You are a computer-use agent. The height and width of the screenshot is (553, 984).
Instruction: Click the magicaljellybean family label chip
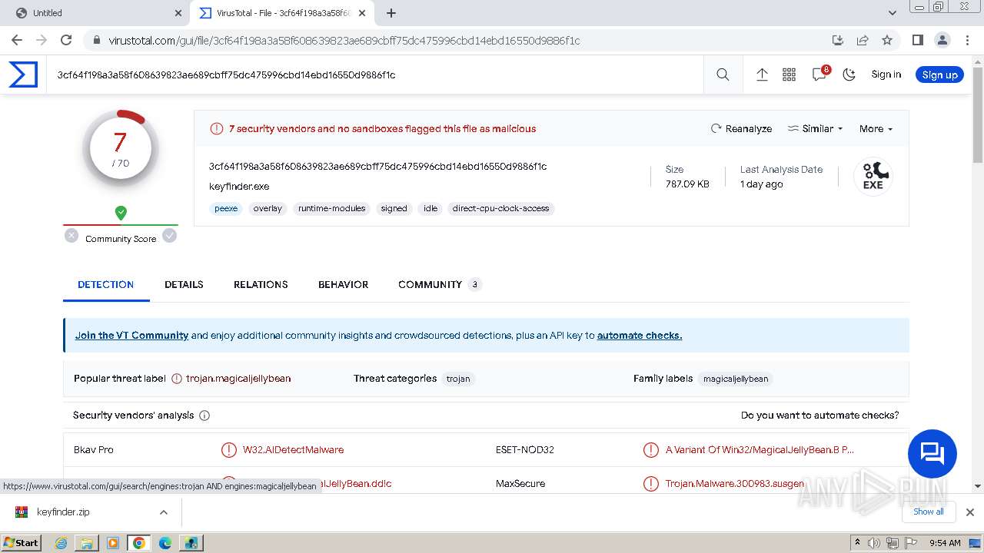point(736,379)
